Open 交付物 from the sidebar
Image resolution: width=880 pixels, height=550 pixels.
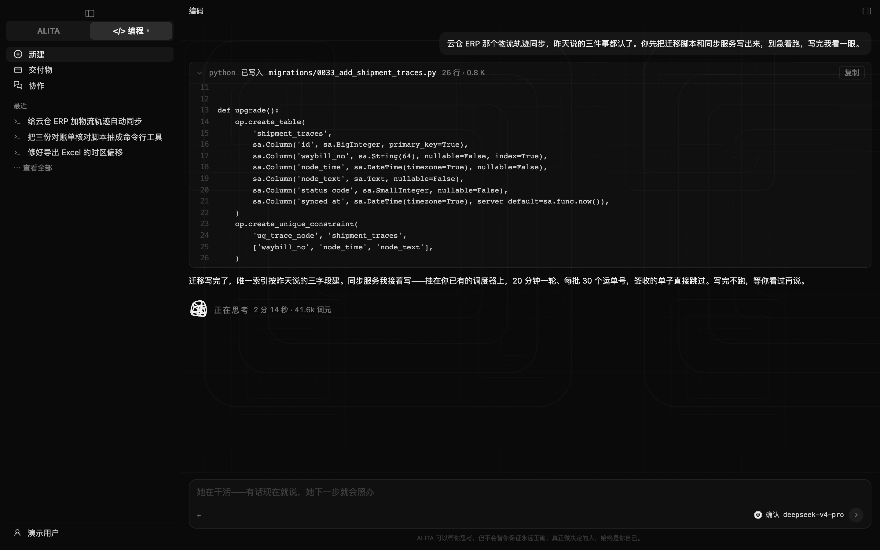click(90, 70)
